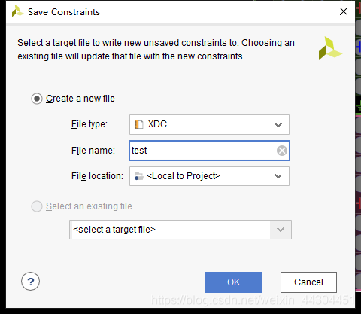
Task: Close the Save Constraints dialog
Action: 344,11
